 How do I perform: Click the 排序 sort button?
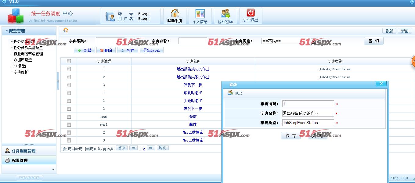pyautogui.click(x=128, y=50)
